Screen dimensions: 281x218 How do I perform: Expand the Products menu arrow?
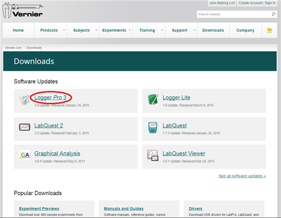(x=64, y=30)
